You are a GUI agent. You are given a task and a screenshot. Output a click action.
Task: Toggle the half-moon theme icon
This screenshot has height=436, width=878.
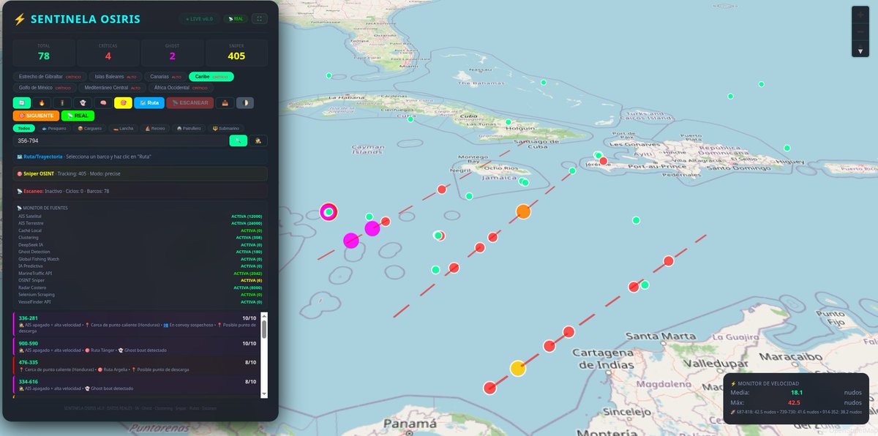[x=245, y=103]
